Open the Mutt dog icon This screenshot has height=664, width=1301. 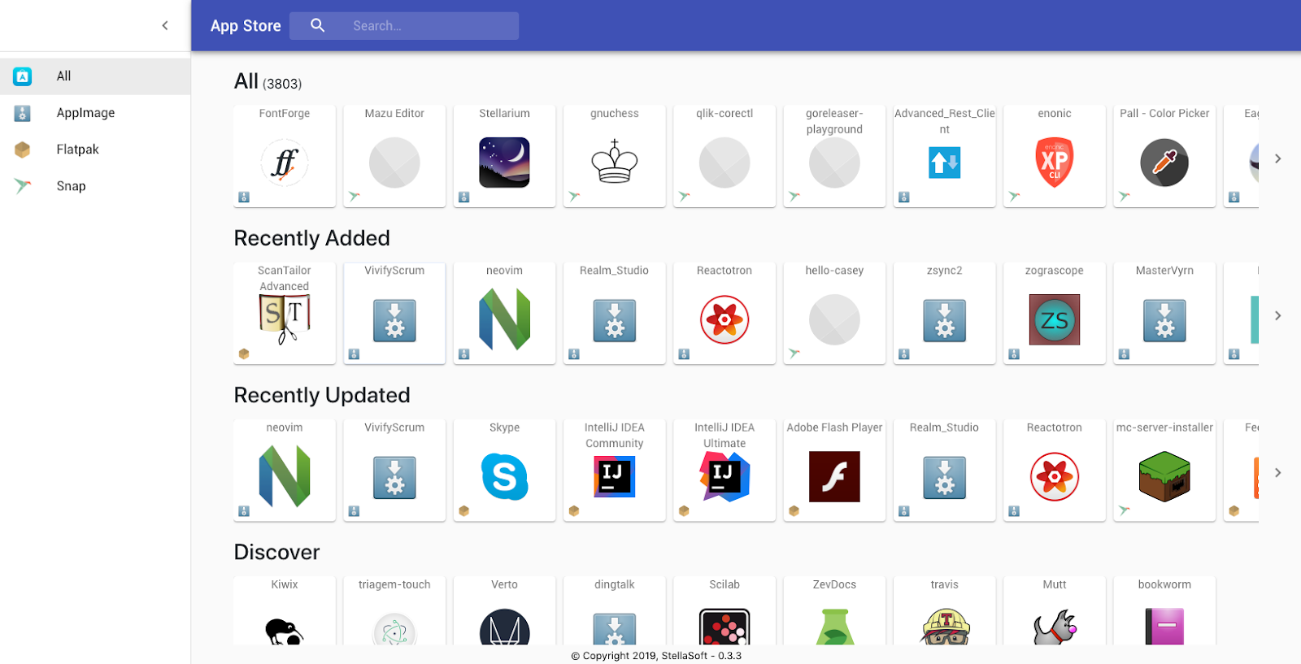tap(1055, 627)
